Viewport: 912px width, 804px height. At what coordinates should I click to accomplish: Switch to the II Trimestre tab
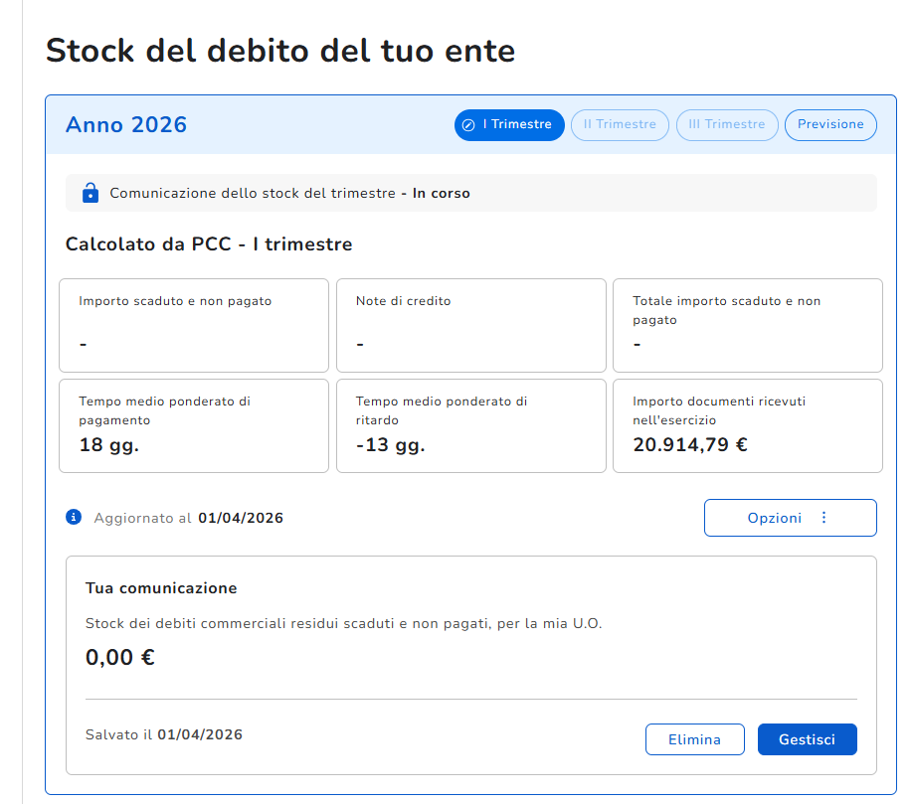pyautogui.click(x=619, y=125)
